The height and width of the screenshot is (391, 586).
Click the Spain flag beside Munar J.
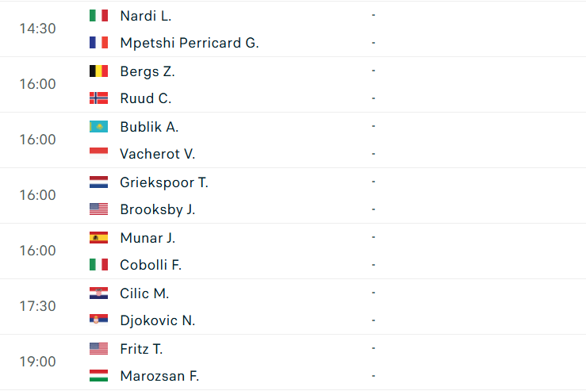tap(98, 238)
